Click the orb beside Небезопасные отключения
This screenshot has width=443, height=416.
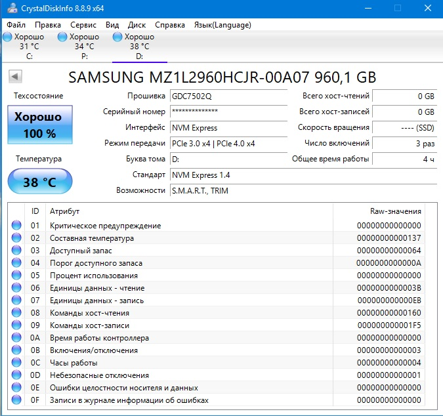16,375
